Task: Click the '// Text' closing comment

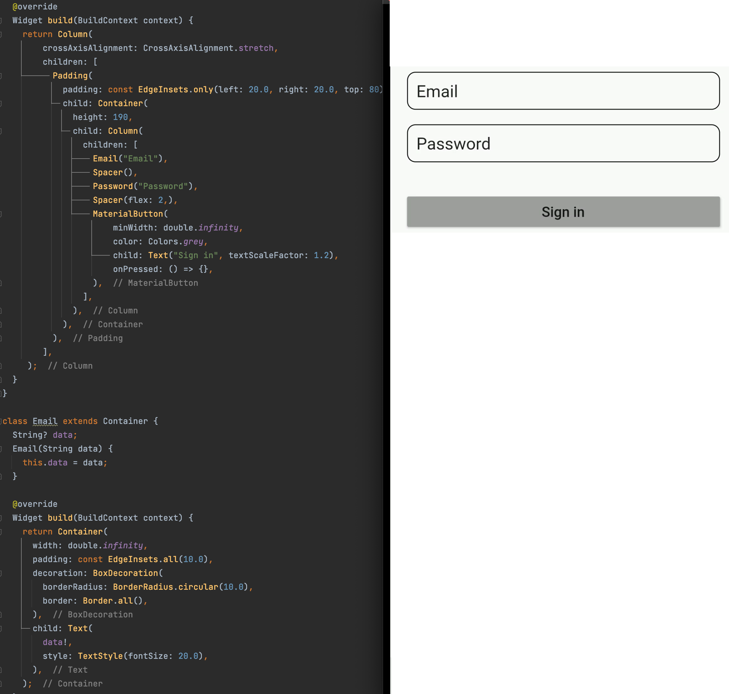Action: (x=70, y=670)
